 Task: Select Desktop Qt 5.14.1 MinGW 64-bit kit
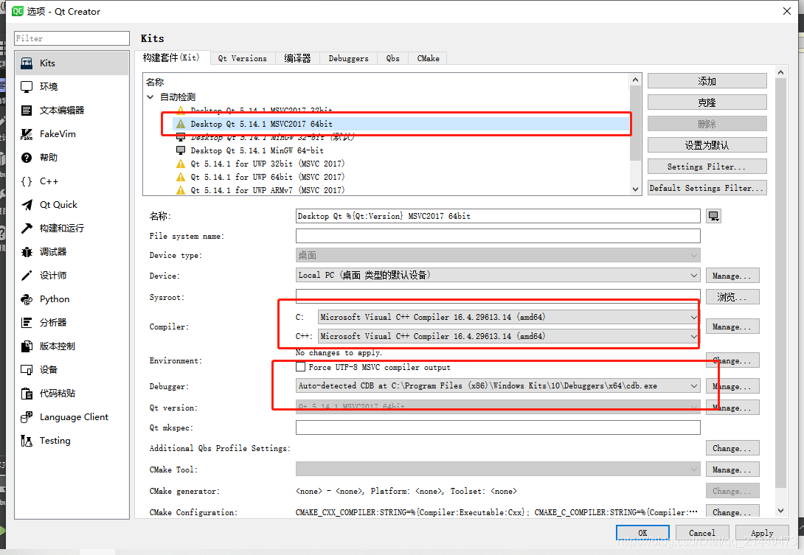click(x=257, y=150)
